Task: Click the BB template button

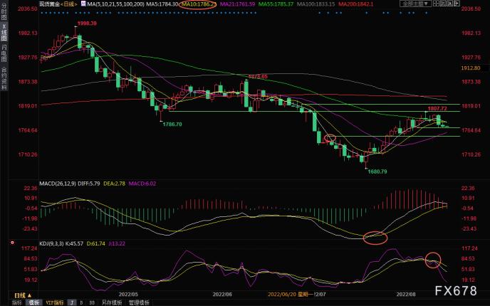Action: 93,302
